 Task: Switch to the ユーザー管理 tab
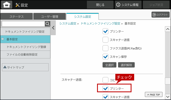click(x=50, y=17)
